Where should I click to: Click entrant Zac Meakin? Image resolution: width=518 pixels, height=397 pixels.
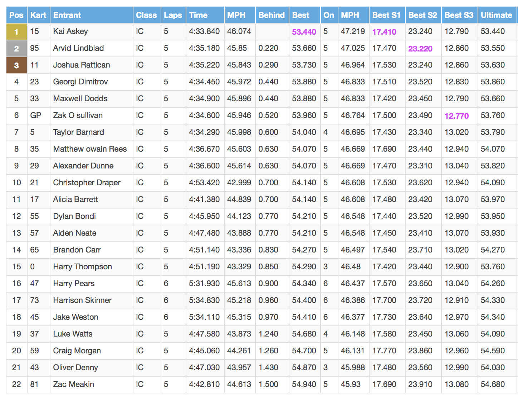pyautogui.click(x=74, y=384)
